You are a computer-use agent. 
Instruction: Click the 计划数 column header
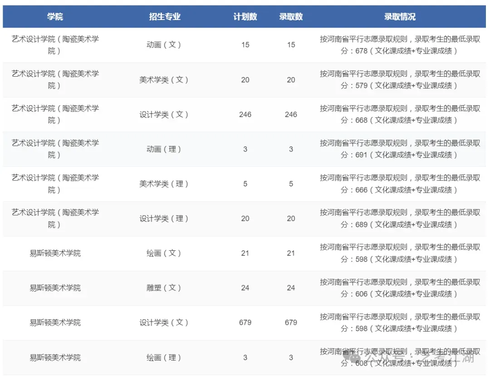[245, 16]
